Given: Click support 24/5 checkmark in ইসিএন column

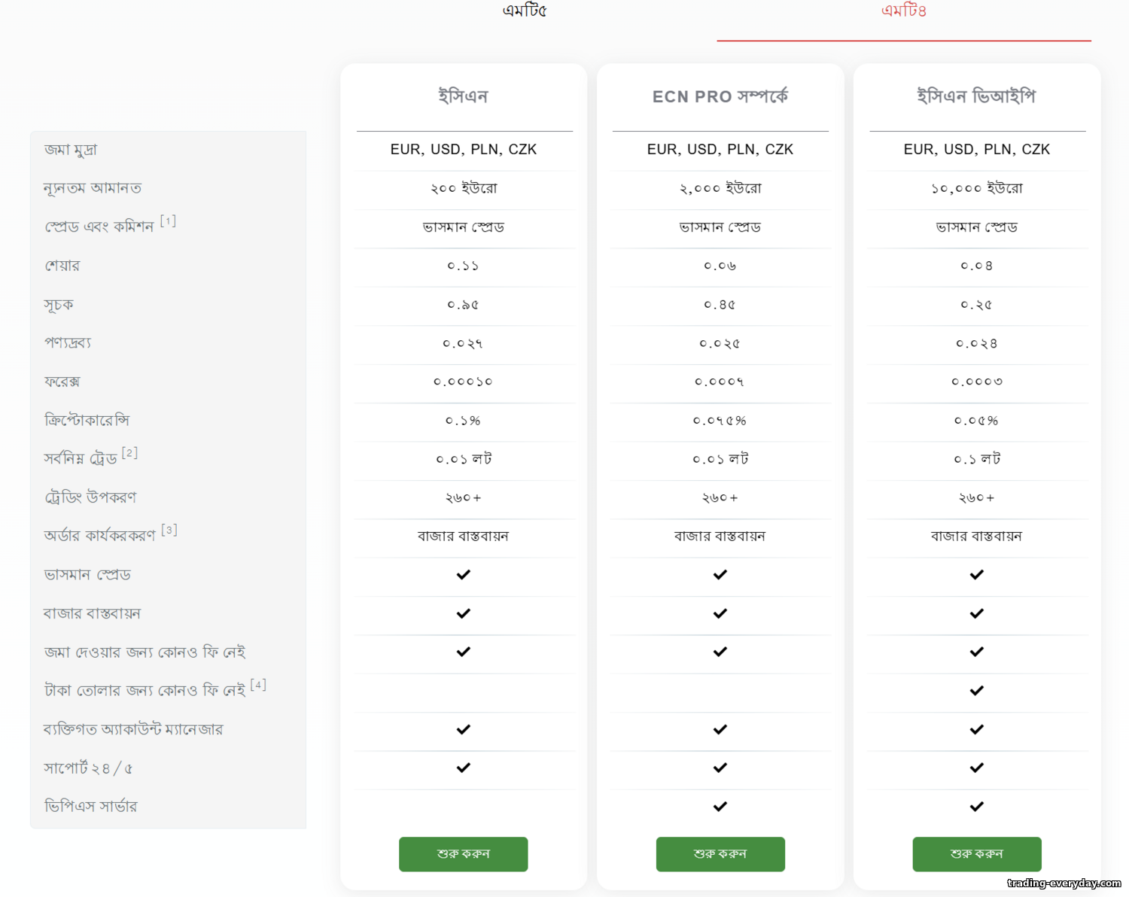Looking at the screenshot, I should [x=464, y=768].
